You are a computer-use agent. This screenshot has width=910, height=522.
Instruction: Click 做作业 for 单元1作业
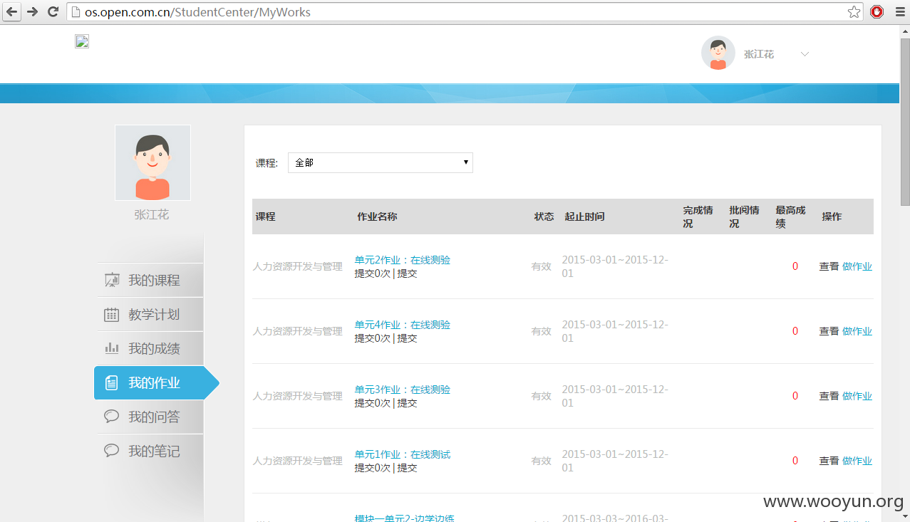click(x=857, y=461)
